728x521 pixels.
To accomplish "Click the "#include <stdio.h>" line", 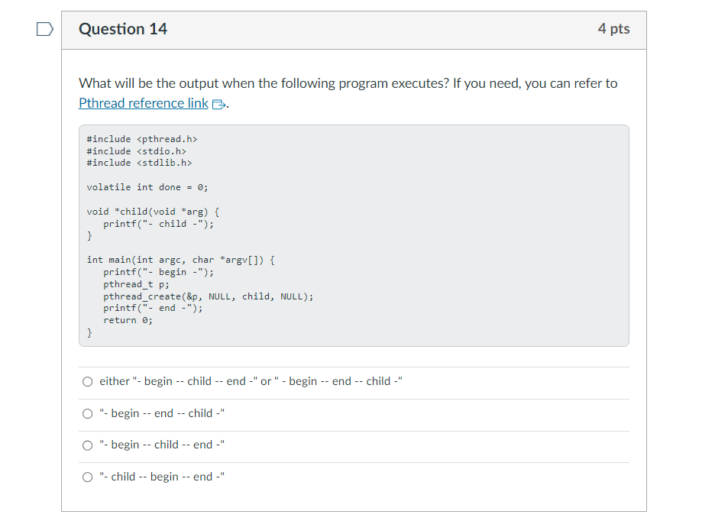I will (x=137, y=151).
